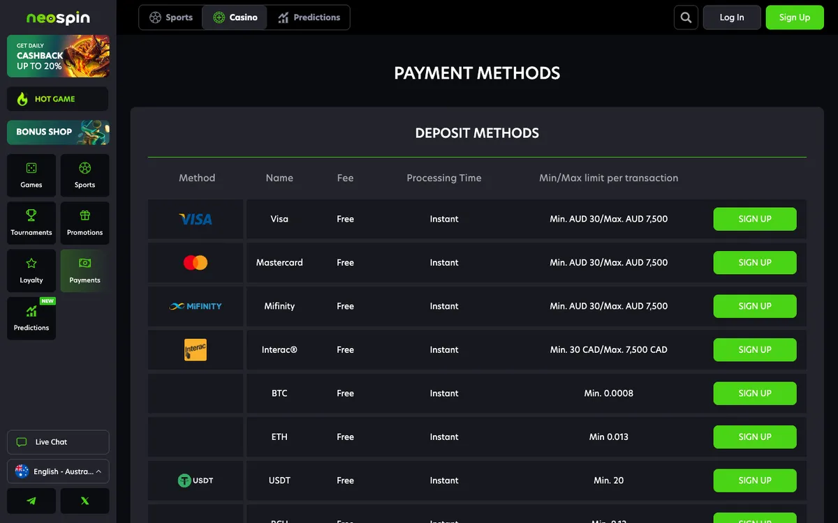The width and height of the screenshot is (838, 523).
Task: Click the 'USDT' name cell
Action: [279, 480]
